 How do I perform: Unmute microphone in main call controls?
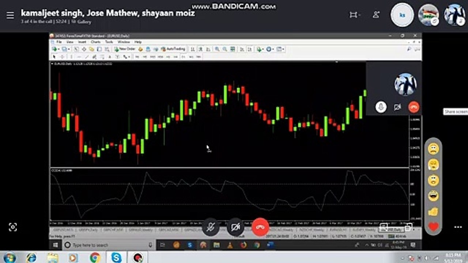(211, 227)
